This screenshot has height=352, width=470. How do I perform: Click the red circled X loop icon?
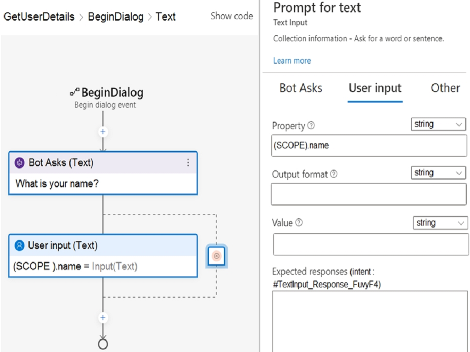pyautogui.click(x=217, y=256)
